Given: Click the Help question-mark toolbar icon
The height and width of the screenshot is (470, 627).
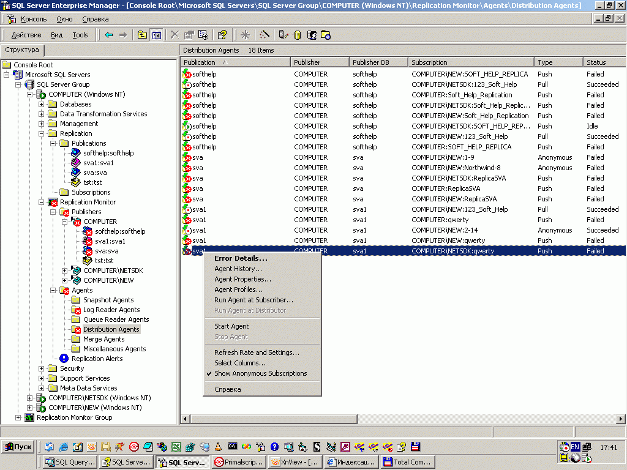Looking at the screenshot, I should tap(222, 35).
